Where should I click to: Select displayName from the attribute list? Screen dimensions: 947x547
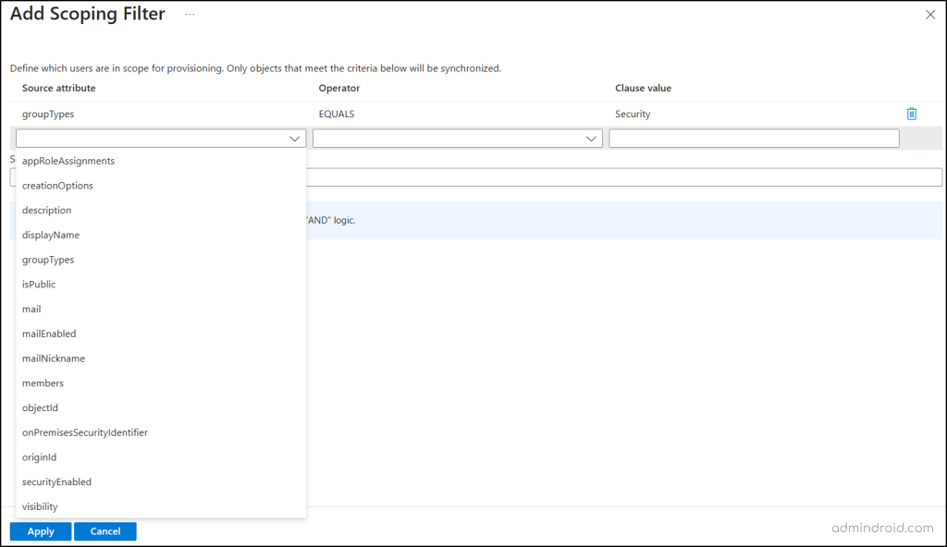click(x=50, y=235)
